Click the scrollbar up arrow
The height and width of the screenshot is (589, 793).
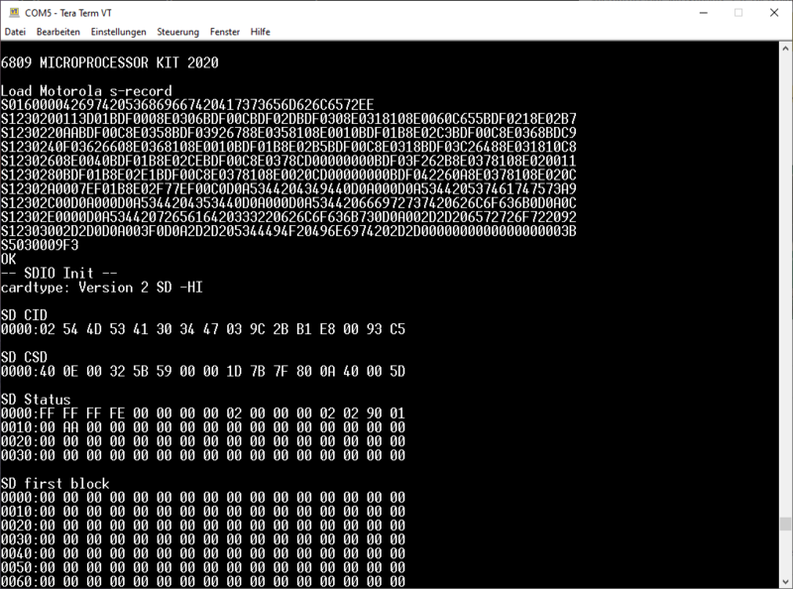pos(785,48)
